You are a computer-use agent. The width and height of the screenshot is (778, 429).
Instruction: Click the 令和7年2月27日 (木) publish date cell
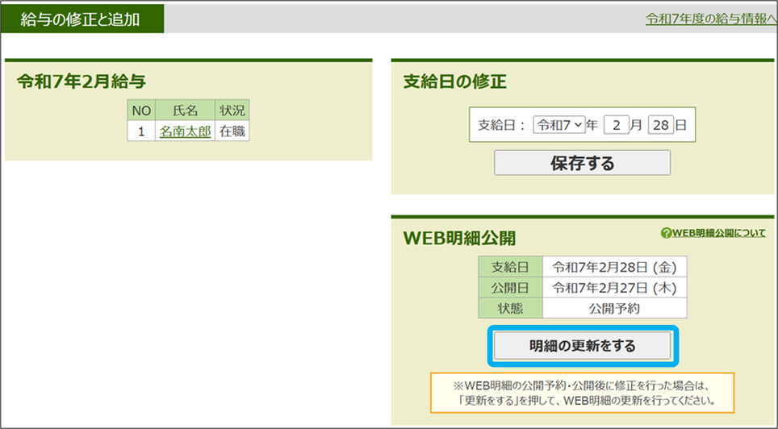(614, 288)
